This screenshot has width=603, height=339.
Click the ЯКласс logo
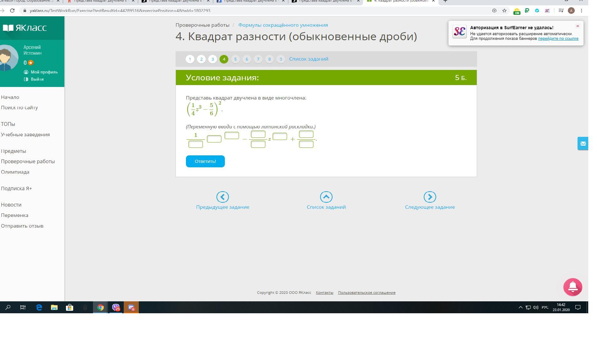[24, 28]
